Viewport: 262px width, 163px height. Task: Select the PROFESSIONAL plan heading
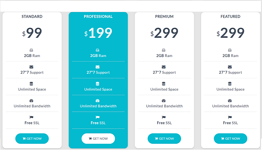coord(98,17)
